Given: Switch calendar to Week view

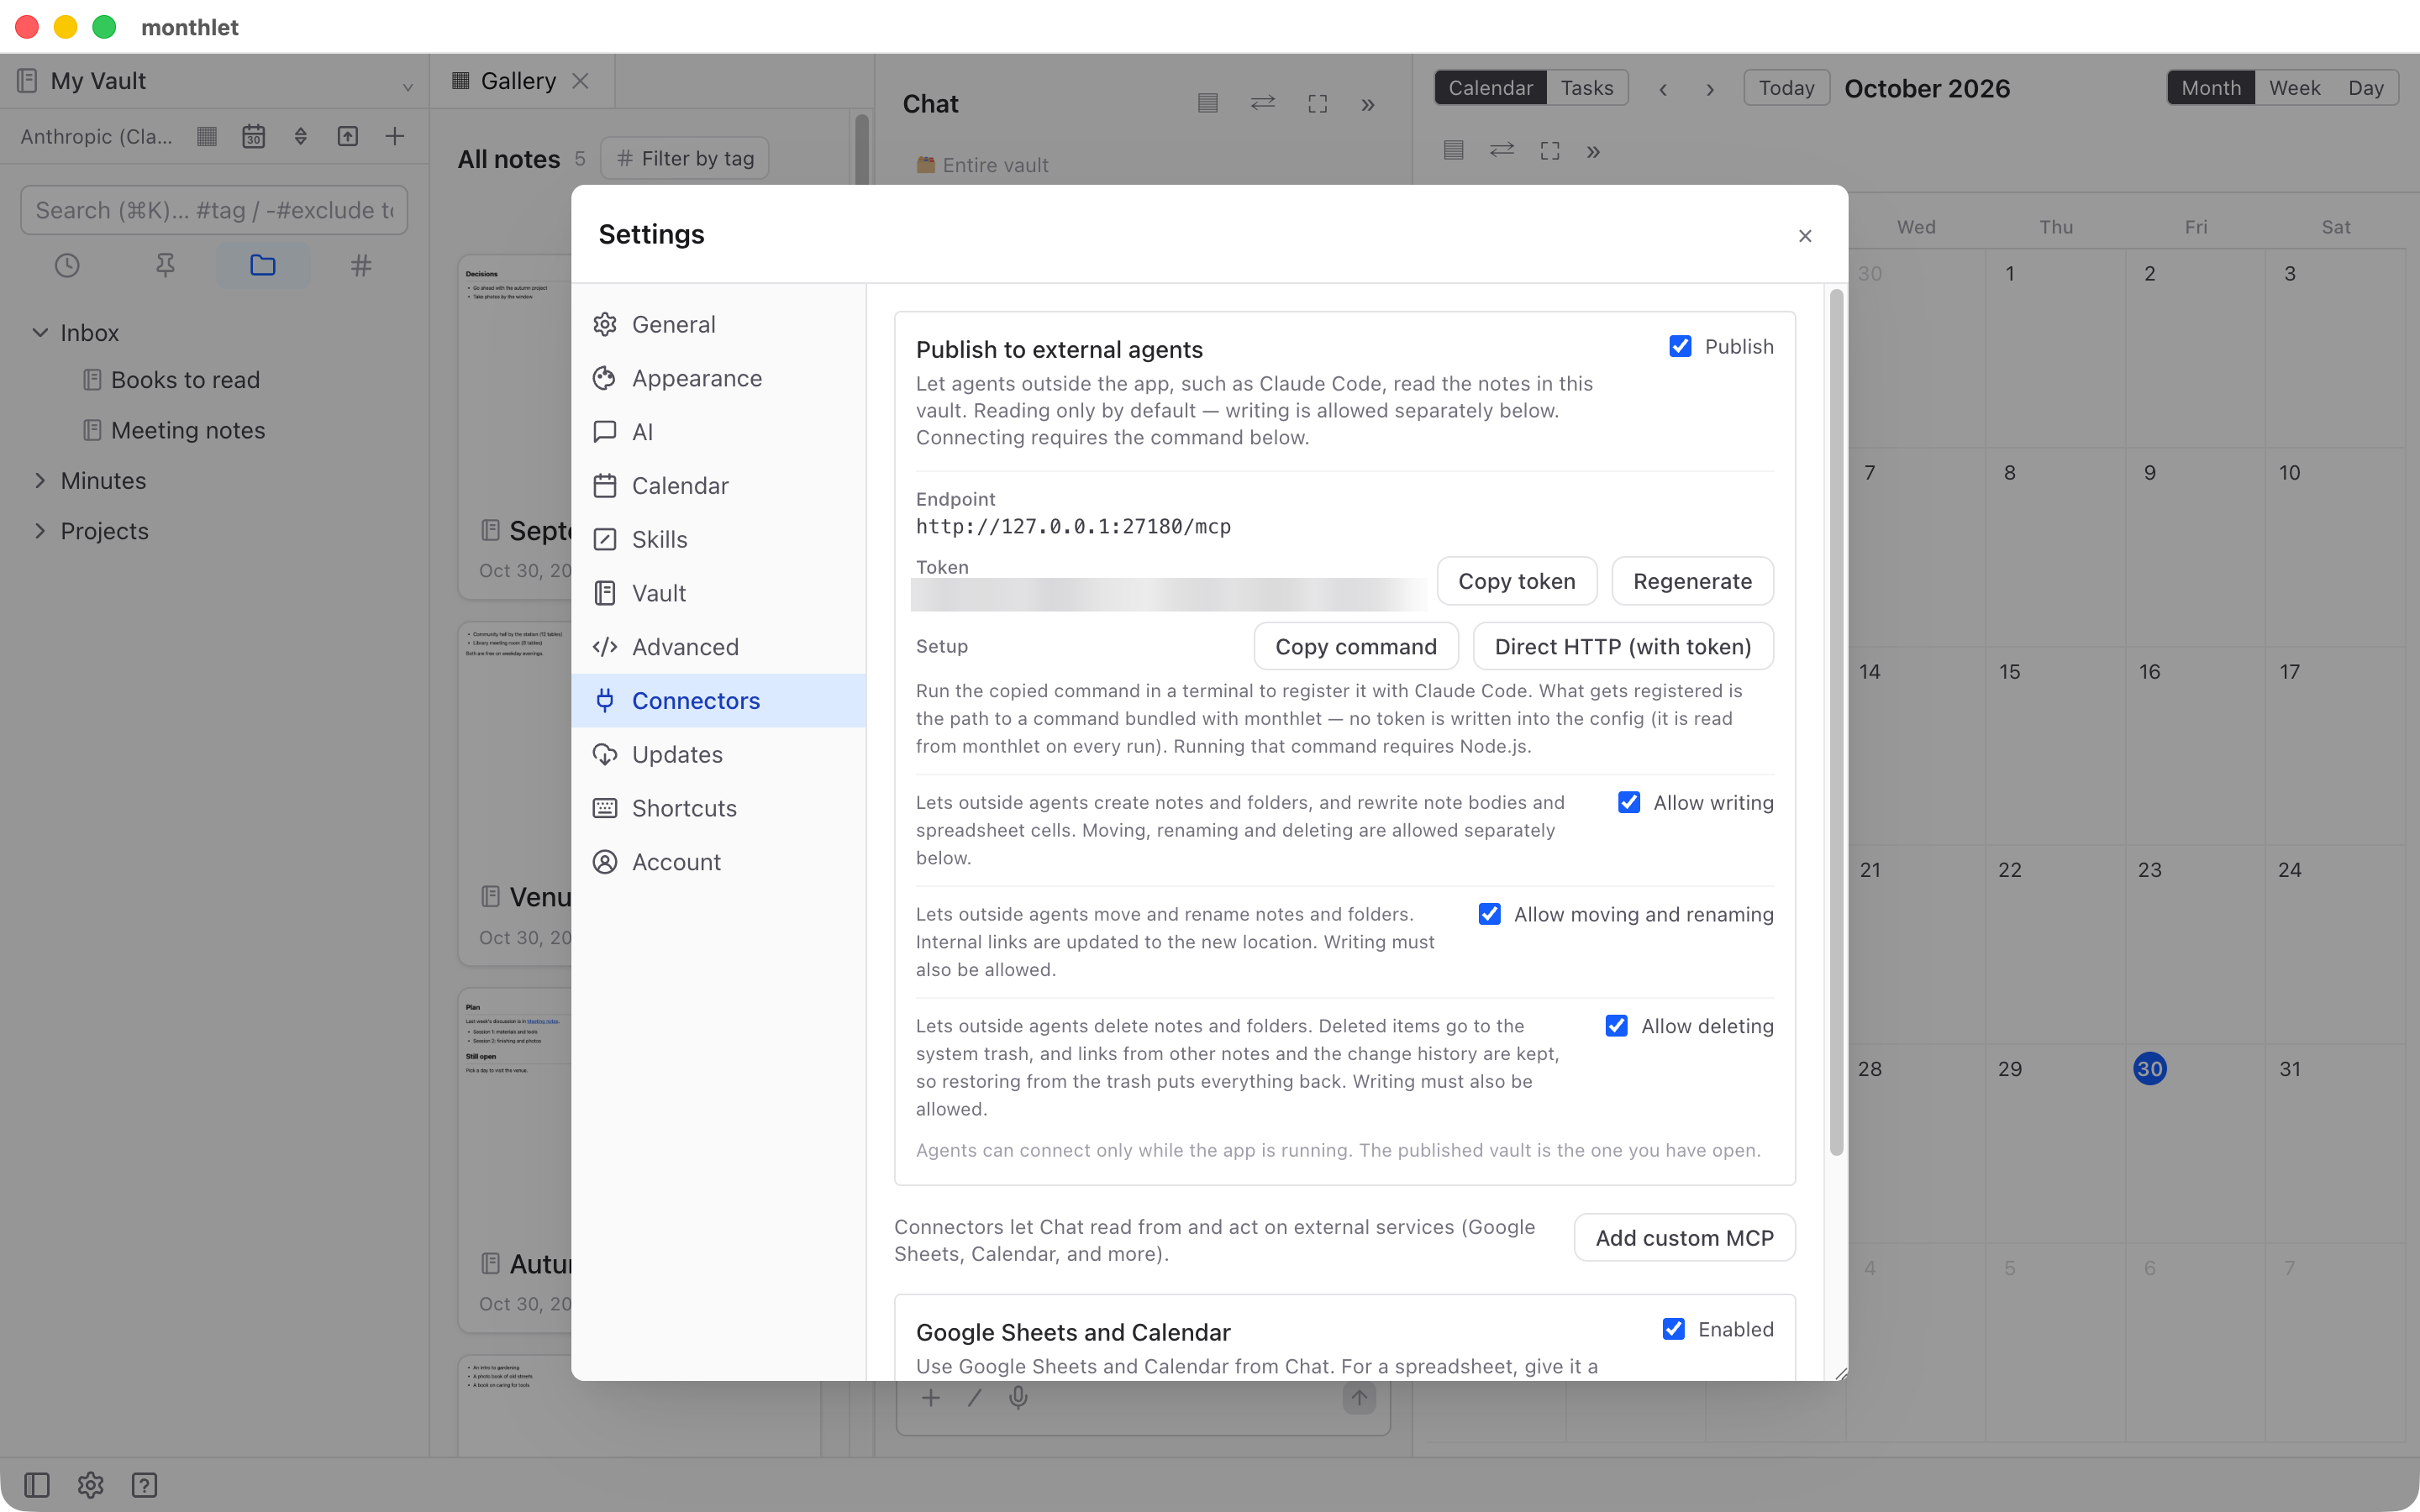Looking at the screenshot, I should (2294, 88).
